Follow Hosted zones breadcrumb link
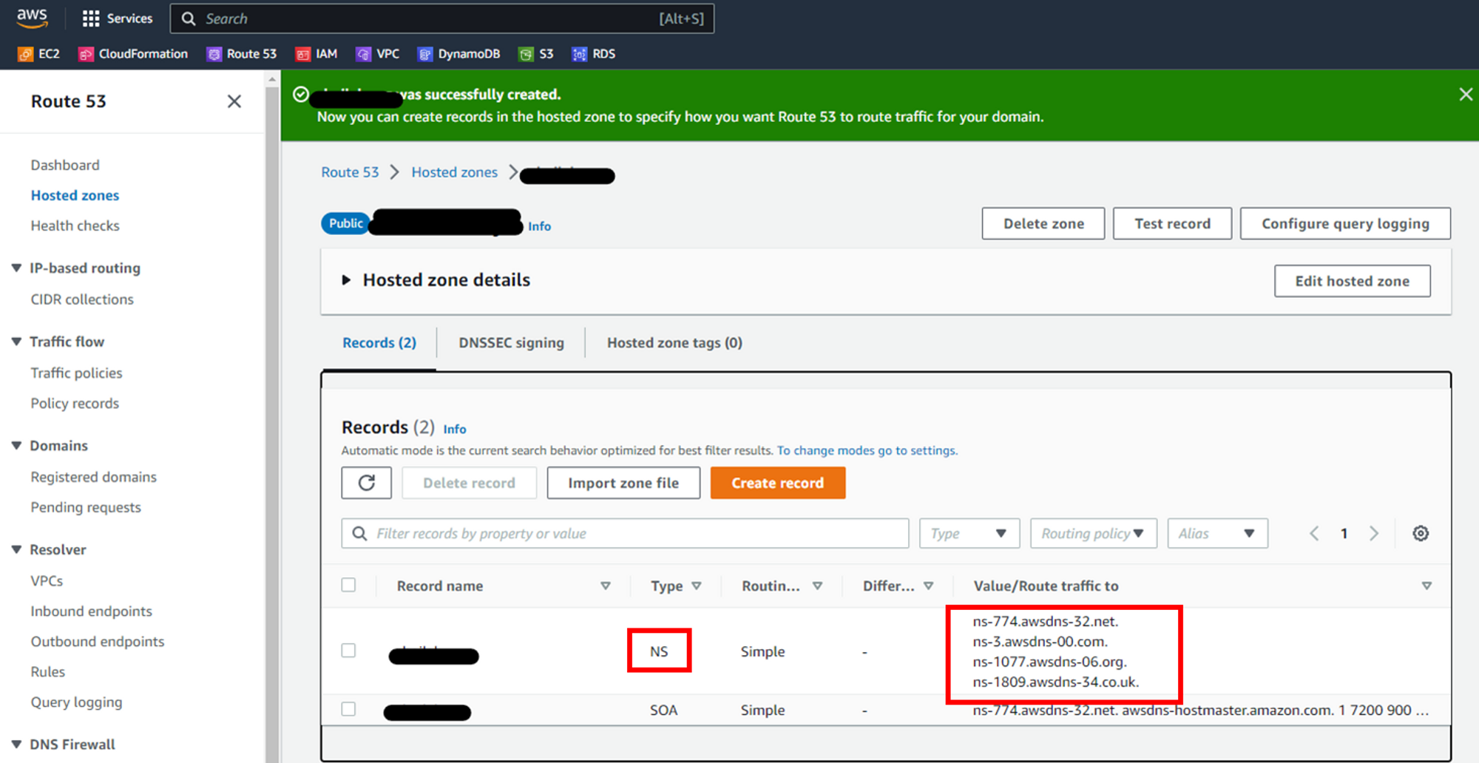 [455, 172]
